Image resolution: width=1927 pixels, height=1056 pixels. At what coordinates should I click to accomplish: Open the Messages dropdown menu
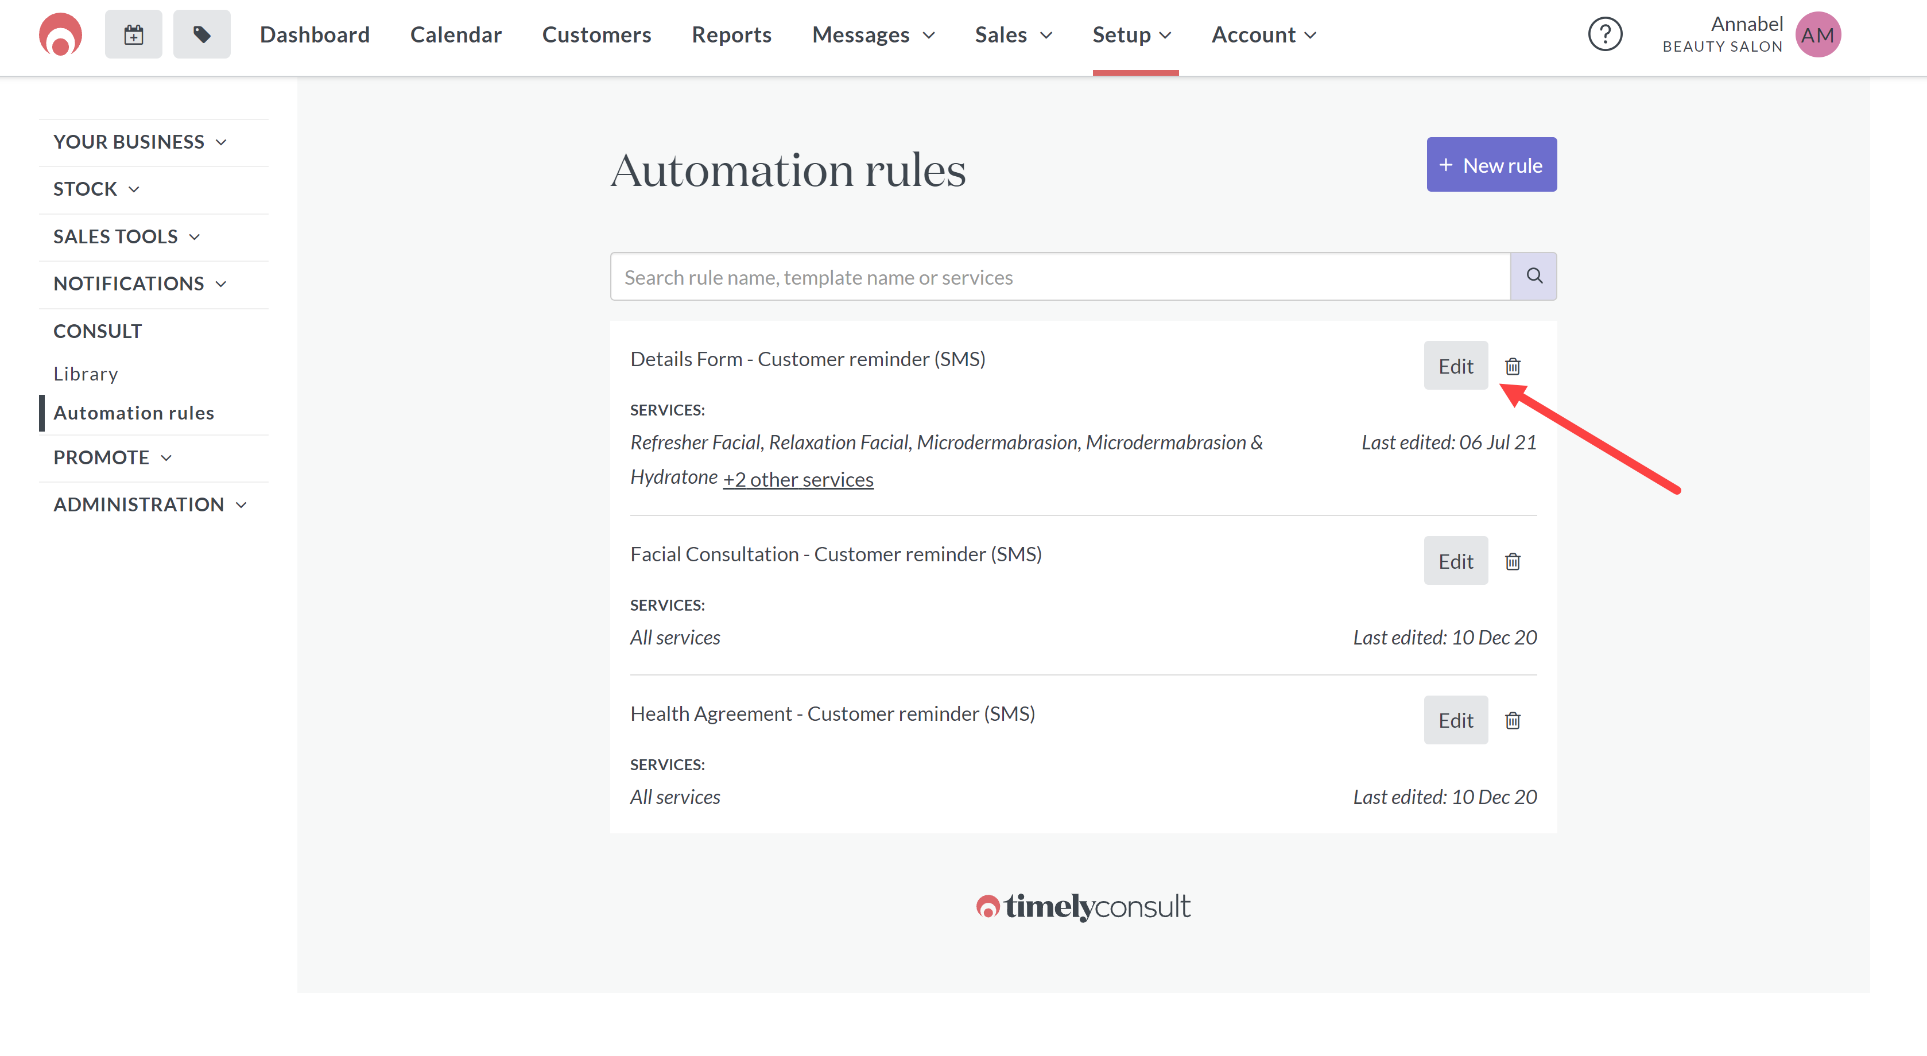[875, 34]
